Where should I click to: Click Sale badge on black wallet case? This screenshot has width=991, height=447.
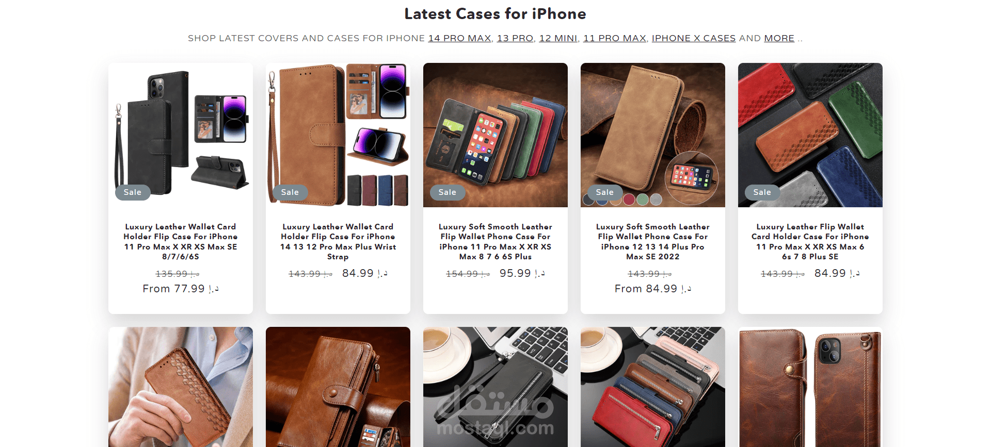[133, 192]
